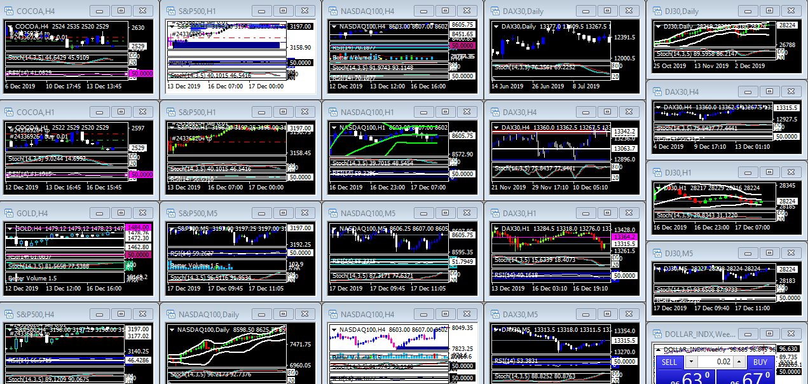Click the DJ30,M5 window chart icon
This screenshot has width=808, height=384.
pyautogui.click(x=657, y=253)
